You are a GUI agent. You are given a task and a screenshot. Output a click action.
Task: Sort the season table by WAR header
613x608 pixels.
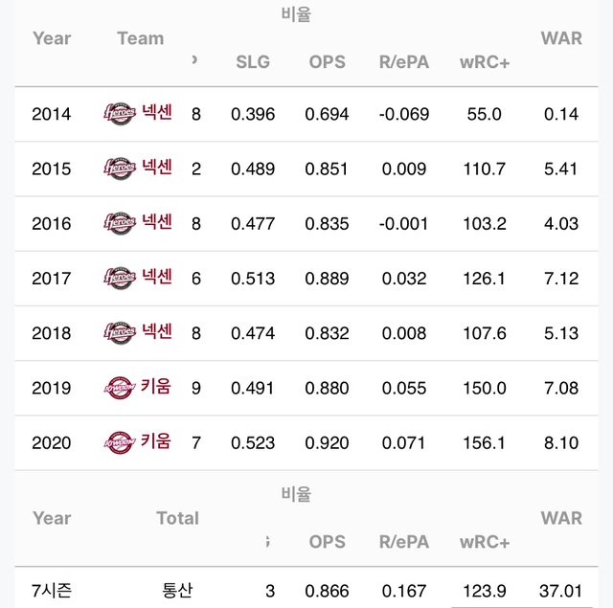click(561, 38)
